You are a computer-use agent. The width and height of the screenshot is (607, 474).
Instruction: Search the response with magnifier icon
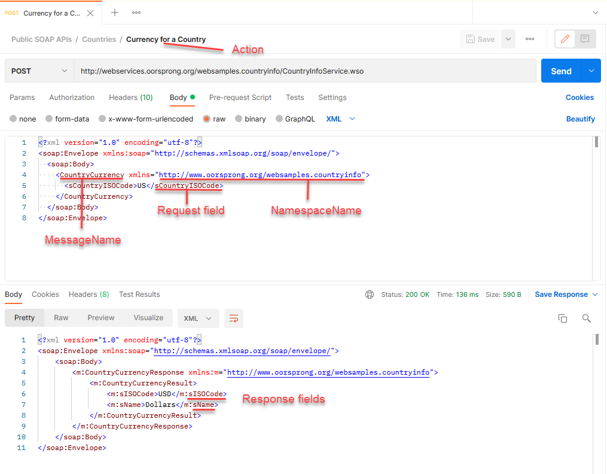pyautogui.click(x=586, y=318)
